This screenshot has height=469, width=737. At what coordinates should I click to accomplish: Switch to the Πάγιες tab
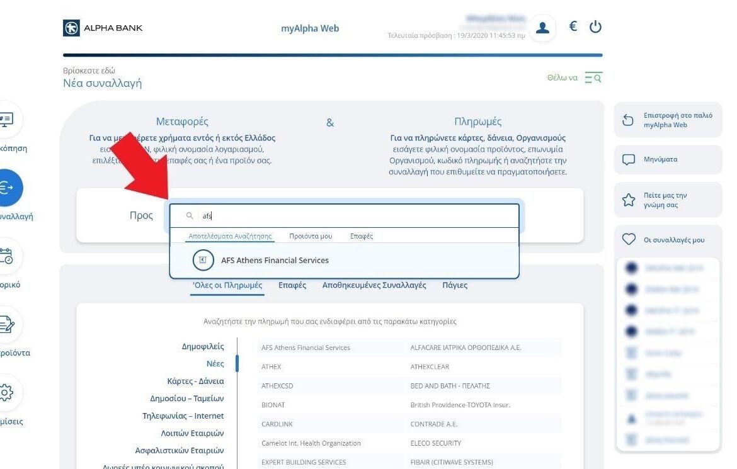tap(455, 285)
